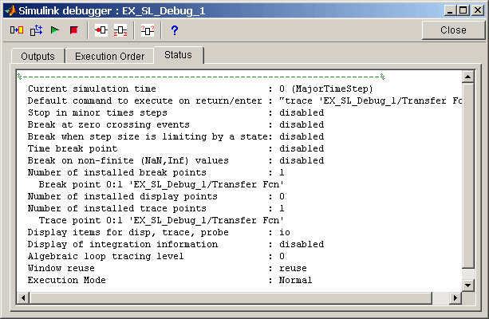Maximize the Simulink debugger window
This screenshot has width=489, height=319.
coord(463,10)
